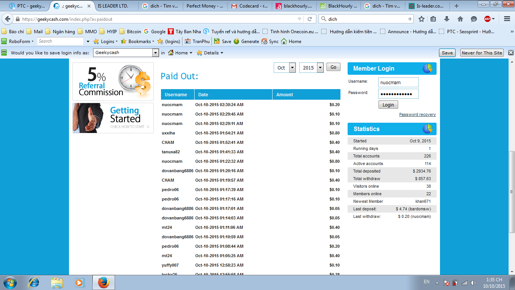Click the Password recovery link
The width and height of the screenshot is (515, 290).
tap(417, 114)
